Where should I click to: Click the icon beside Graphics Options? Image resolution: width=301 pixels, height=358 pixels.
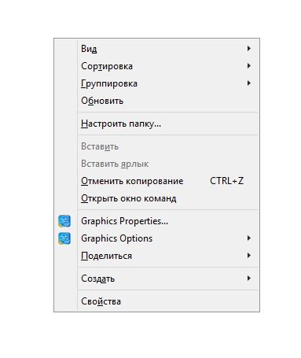pyautogui.click(x=64, y=238)
